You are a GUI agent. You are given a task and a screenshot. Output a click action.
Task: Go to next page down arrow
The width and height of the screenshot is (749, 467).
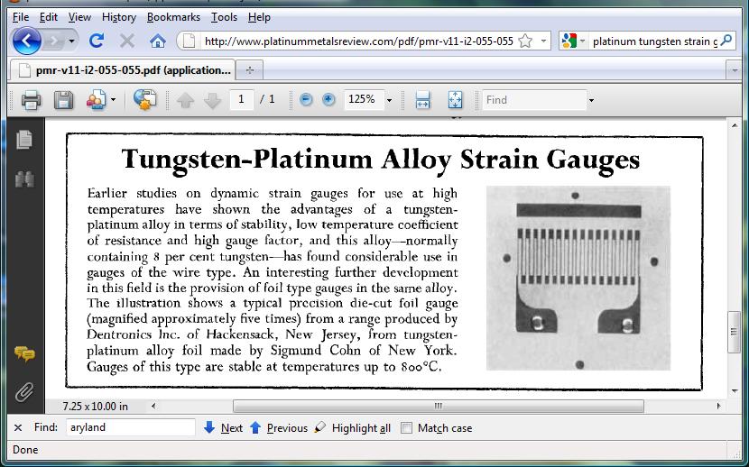pos(212,100)
